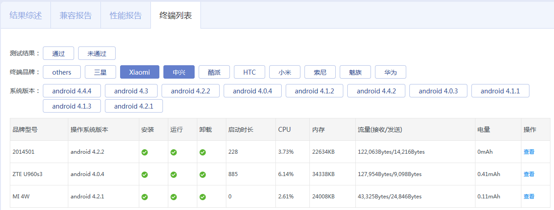554x210 pixels.
Task: Enable the 三星 brand filter
Action: 100,72
